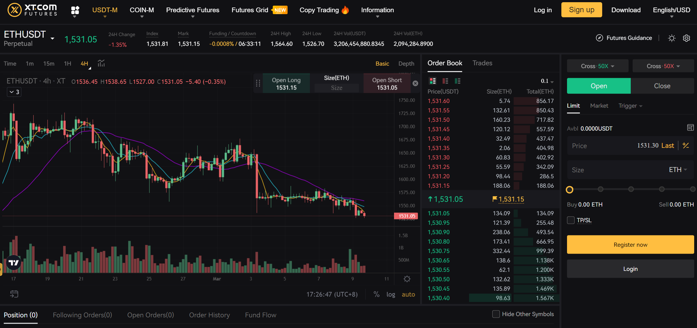This screenshot has width=697, height=328.
Task: Switch order book to buys-only view
Action: (x=457, y=81)
